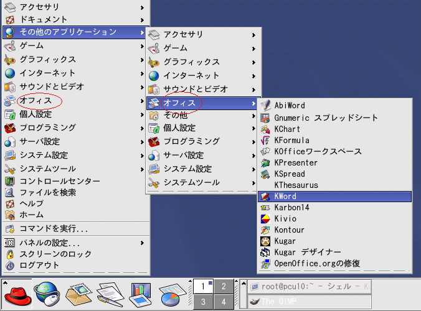This screenshot has width=421, height=311.
Task: Expand アクセサリ arrow in main menu
Action: [142, 7]
